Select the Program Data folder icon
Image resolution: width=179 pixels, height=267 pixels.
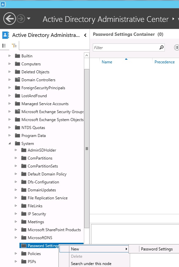(x=17, y=136)
